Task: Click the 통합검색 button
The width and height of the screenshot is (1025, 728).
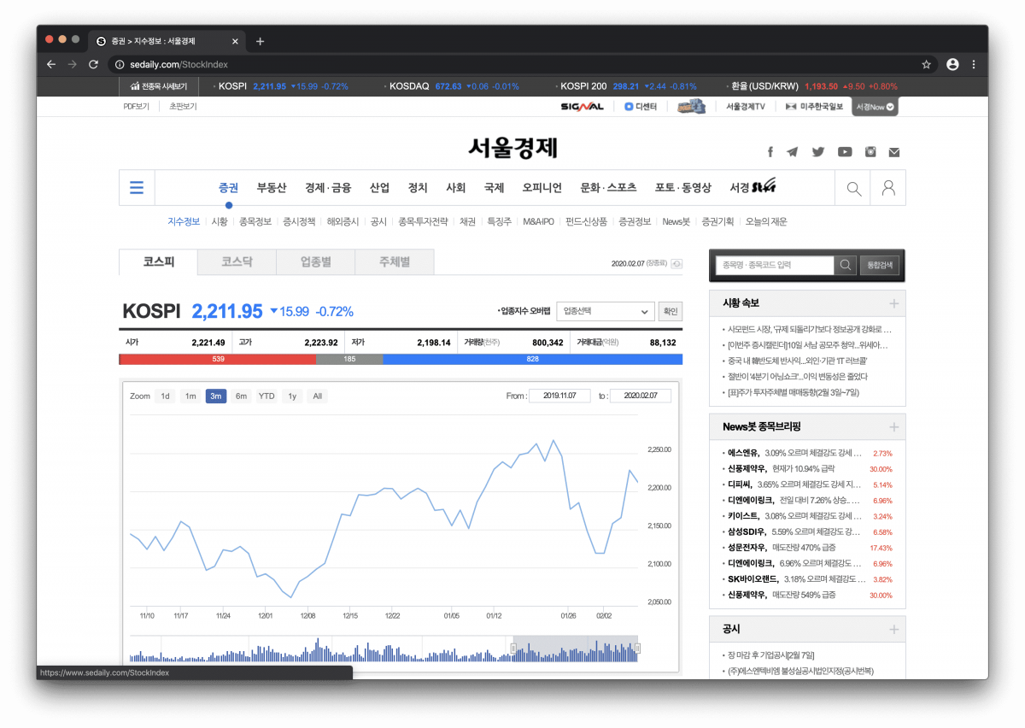Action: 879,266
